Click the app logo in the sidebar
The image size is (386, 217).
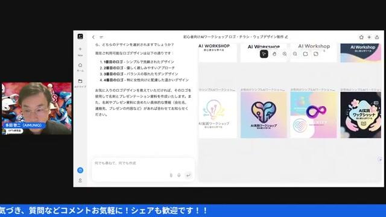coord(80,36)
